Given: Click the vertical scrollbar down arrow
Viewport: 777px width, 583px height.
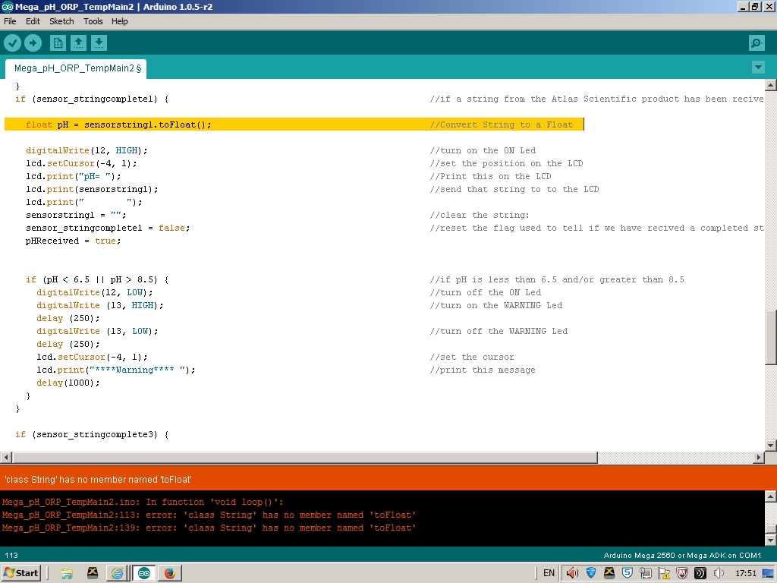Looking at the screenshot, I should point(770,446).
